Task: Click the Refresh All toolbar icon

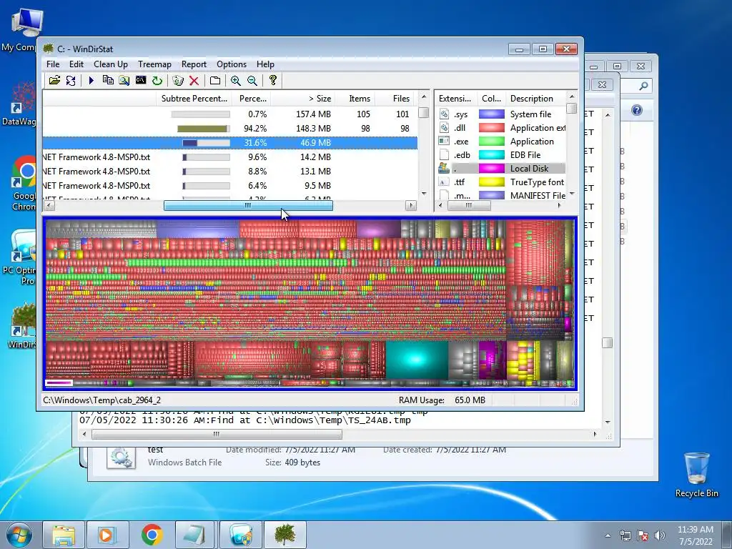Action: point(71,80)
